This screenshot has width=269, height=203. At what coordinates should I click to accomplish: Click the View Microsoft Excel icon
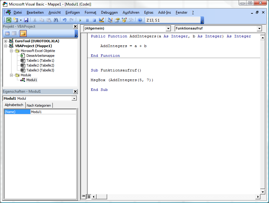(9, 20)
